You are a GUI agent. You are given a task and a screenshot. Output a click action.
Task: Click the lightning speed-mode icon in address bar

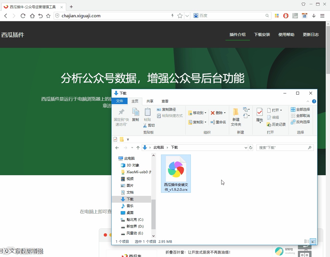click(x=173, y=16)
